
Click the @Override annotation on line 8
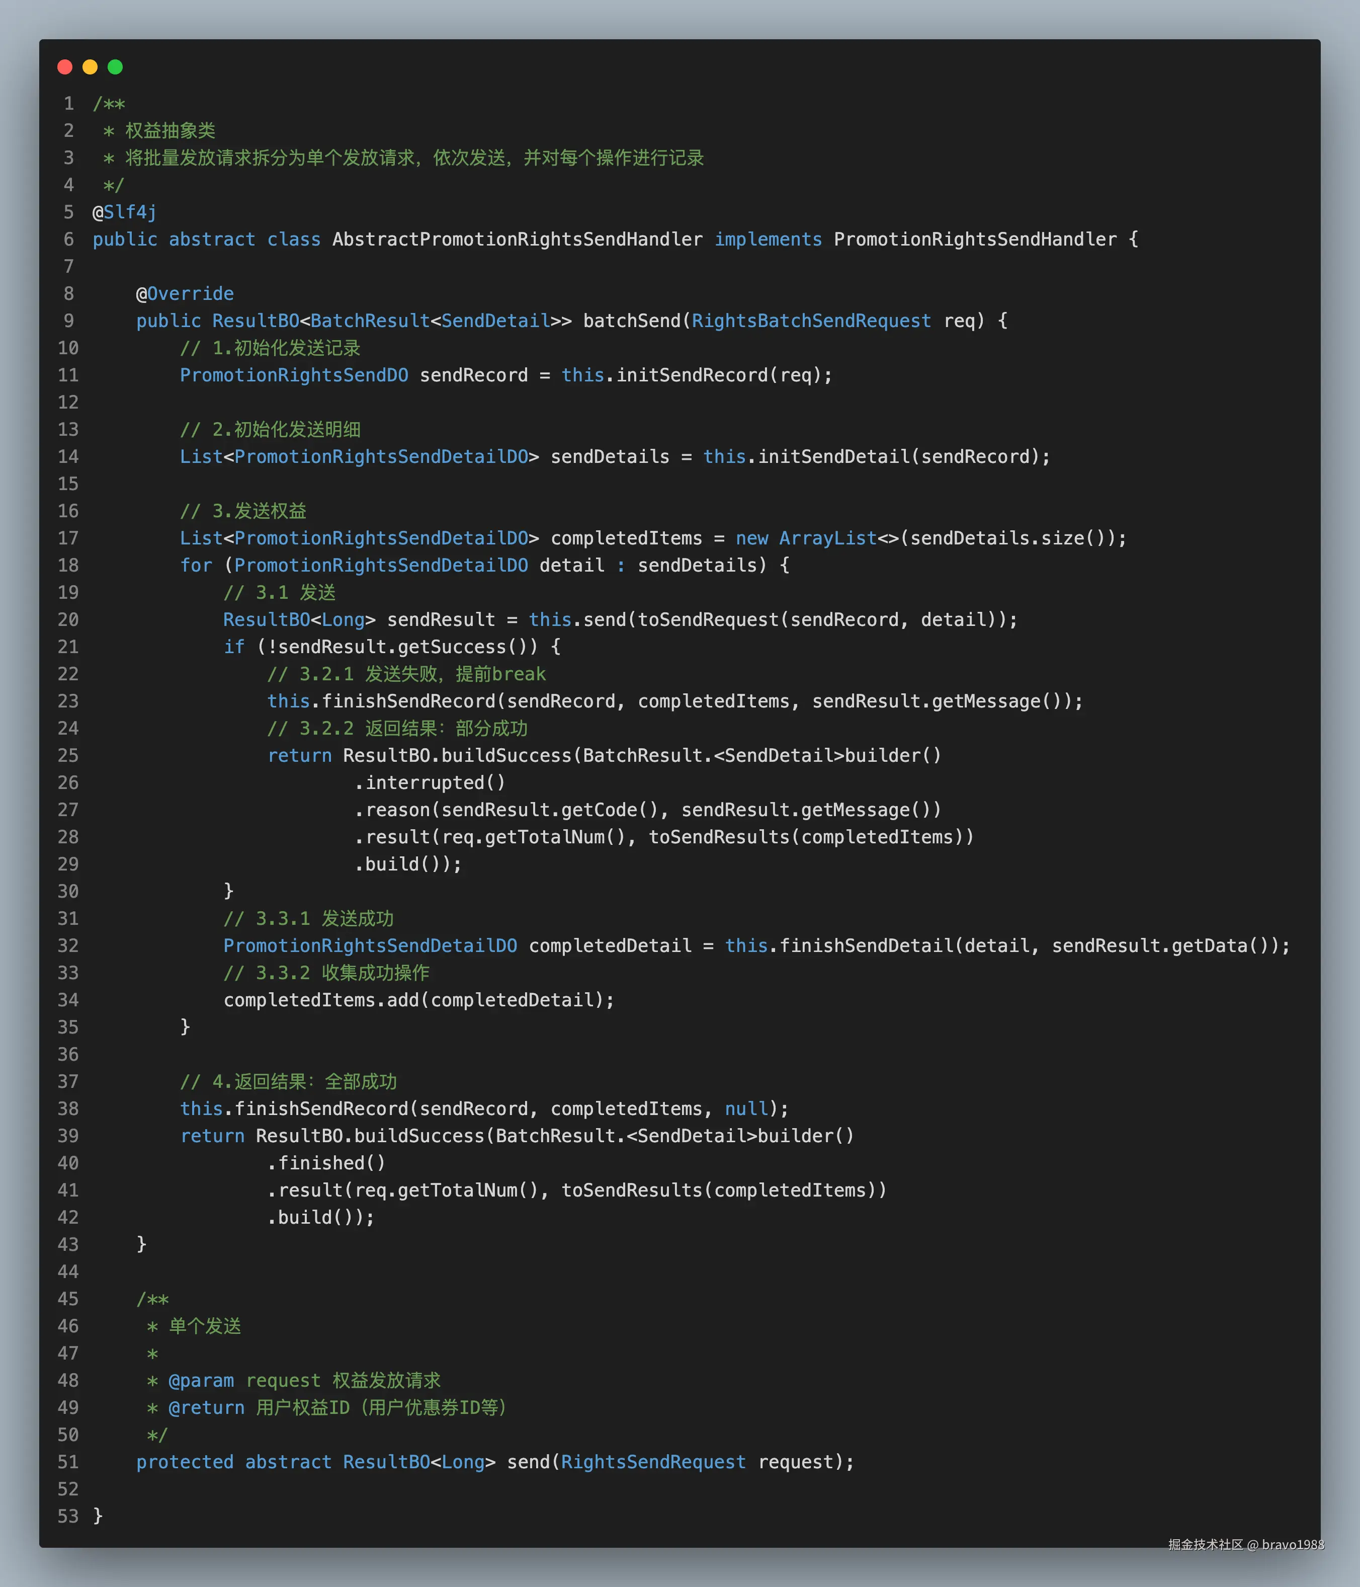(185, 294)
